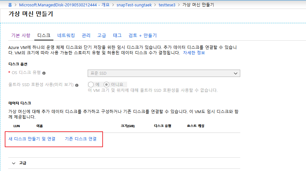Go to the 검토 + 만들기 tab

142,35
